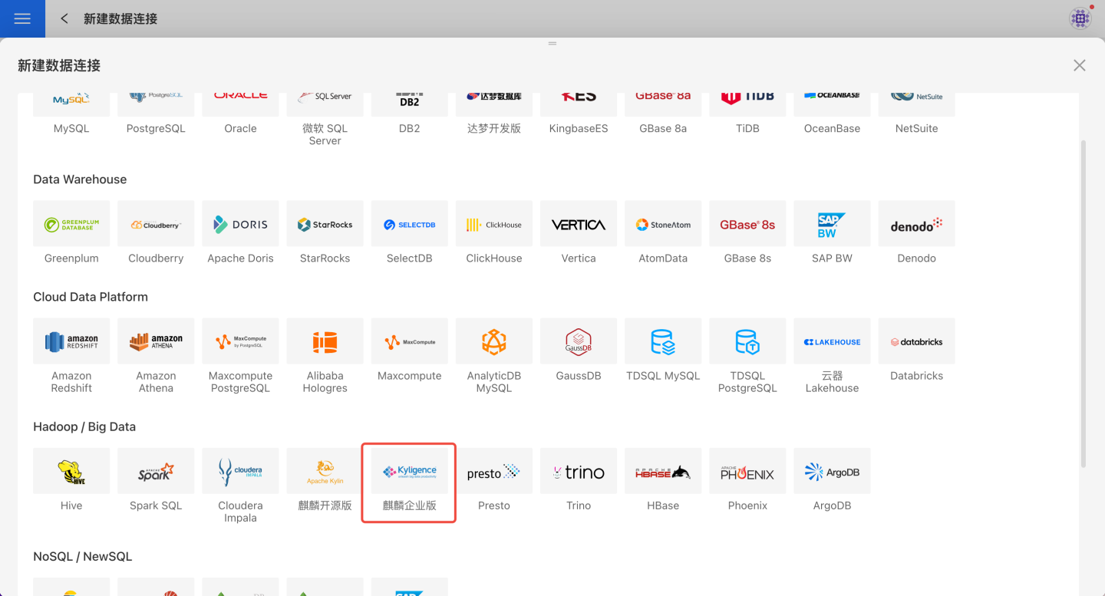The height and width of the screenshot is (596, 1105).
Task: Choose the Hive data source
Action: point(71,482)
